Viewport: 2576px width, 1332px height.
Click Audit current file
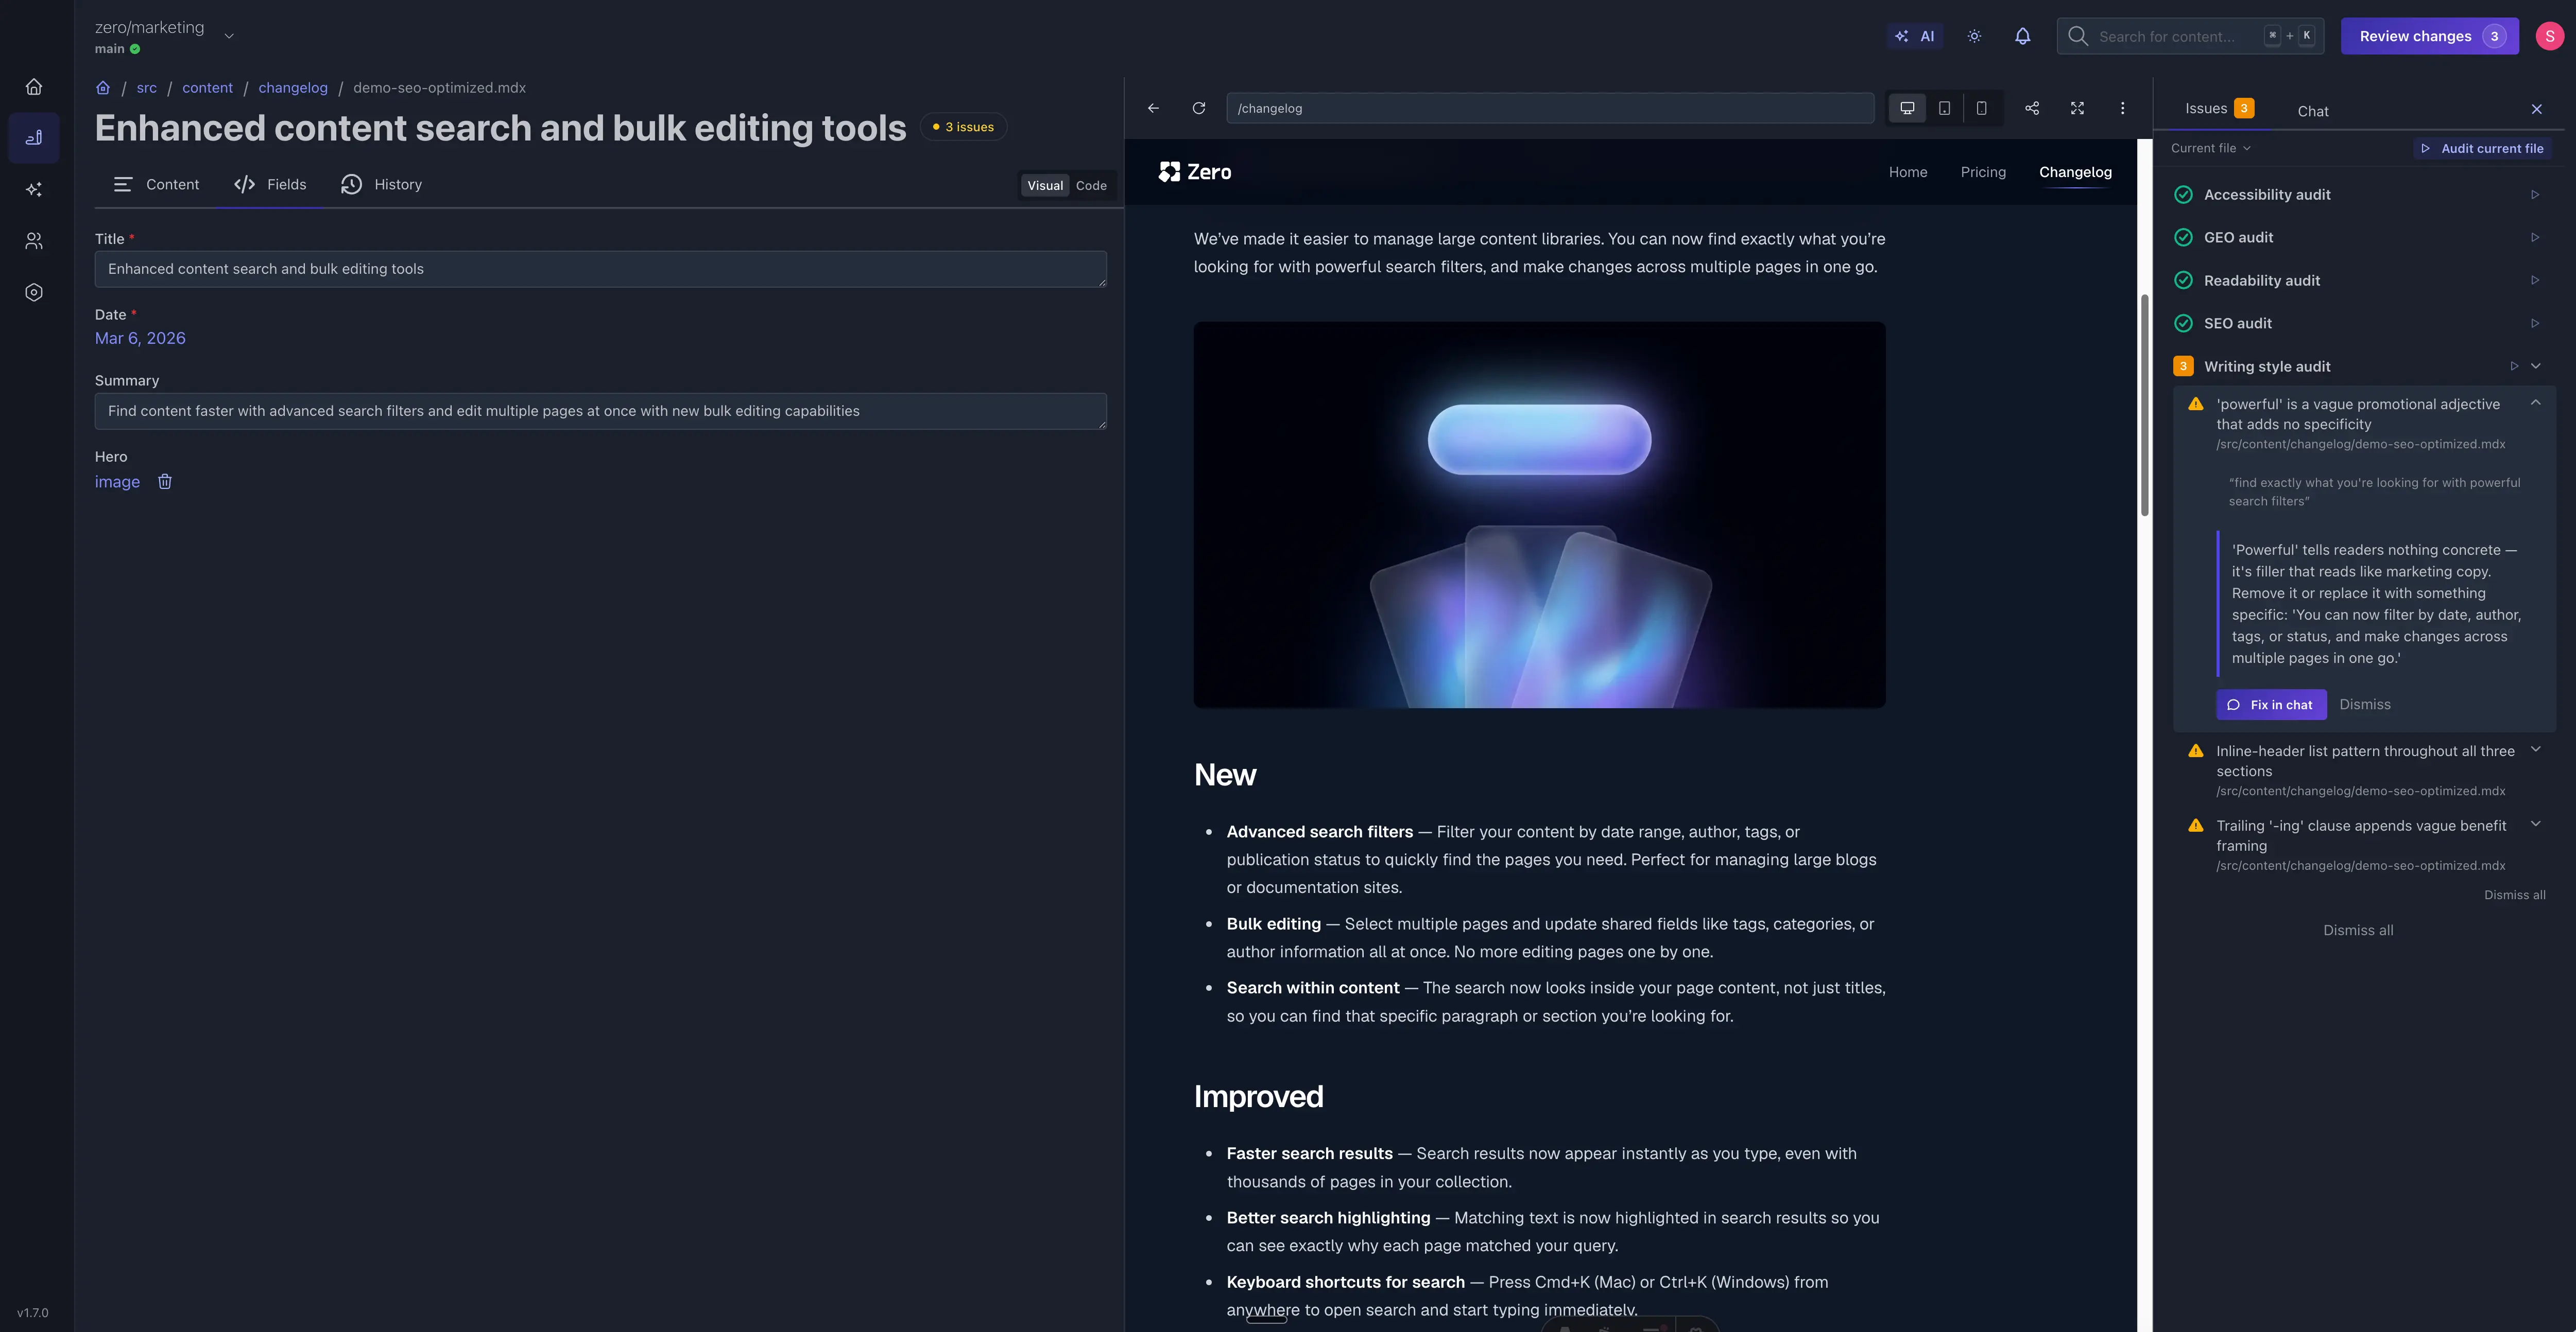click(2482, 148)
